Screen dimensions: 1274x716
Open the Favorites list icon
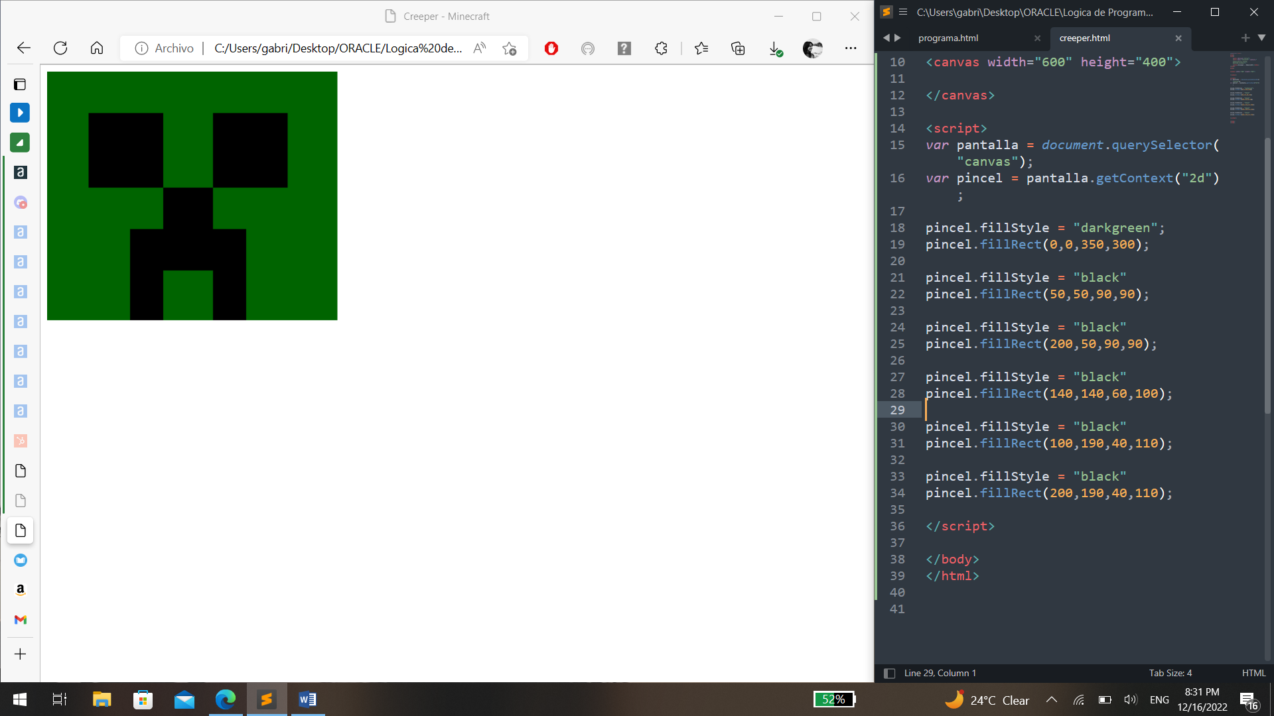coord(701,48)
